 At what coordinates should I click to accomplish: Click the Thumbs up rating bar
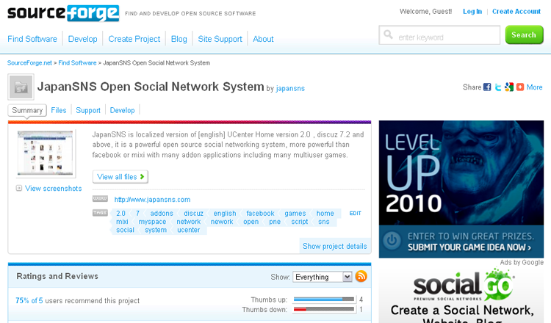[323, 300]
